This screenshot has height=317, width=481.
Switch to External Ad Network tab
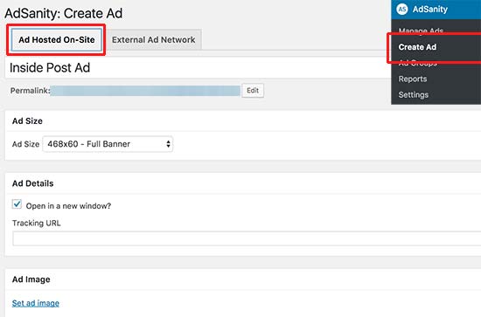pyautogui.click(x=153, y=40)
